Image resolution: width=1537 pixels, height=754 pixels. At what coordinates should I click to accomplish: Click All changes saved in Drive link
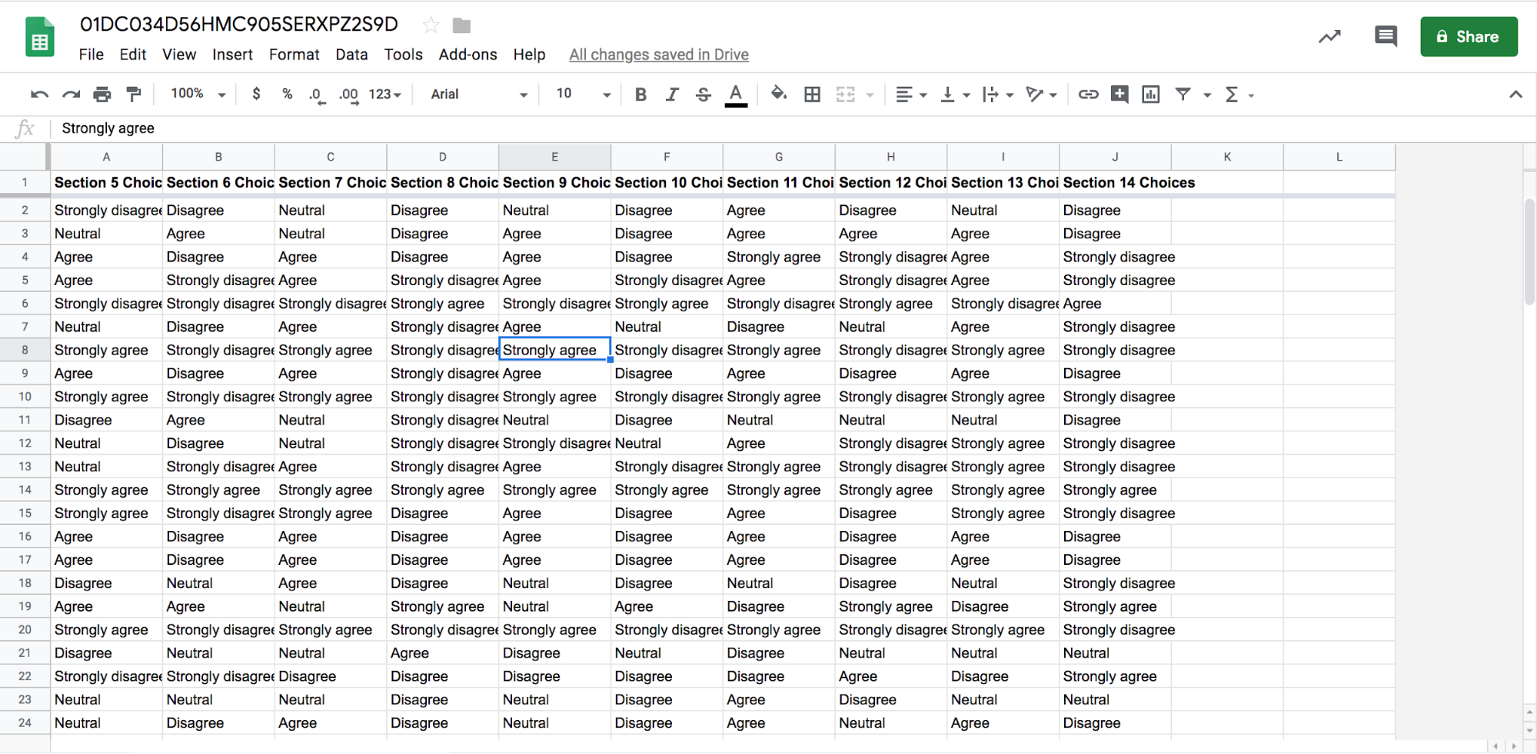[x=658, y=55]
